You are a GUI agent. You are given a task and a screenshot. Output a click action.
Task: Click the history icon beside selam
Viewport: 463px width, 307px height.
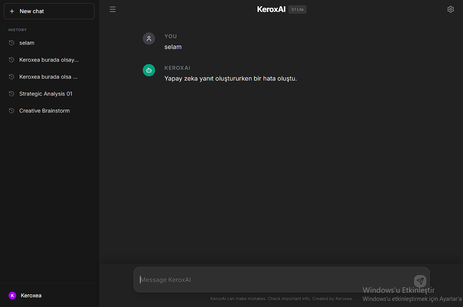pyautogui.click(x=12, y=43)
